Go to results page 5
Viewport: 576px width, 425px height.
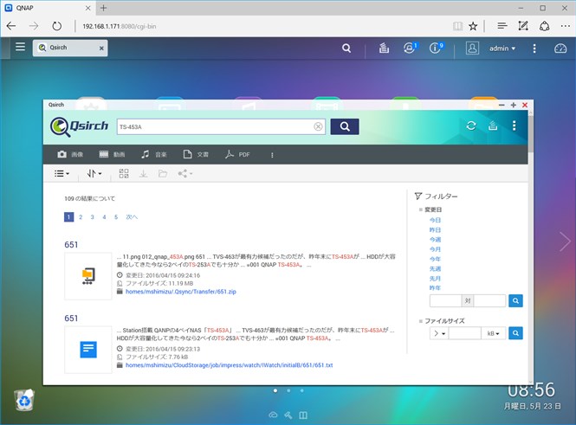pyautogui.click(x=116, y=217)
